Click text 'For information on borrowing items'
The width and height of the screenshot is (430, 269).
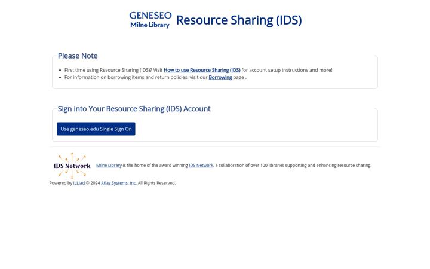point(104,77)
